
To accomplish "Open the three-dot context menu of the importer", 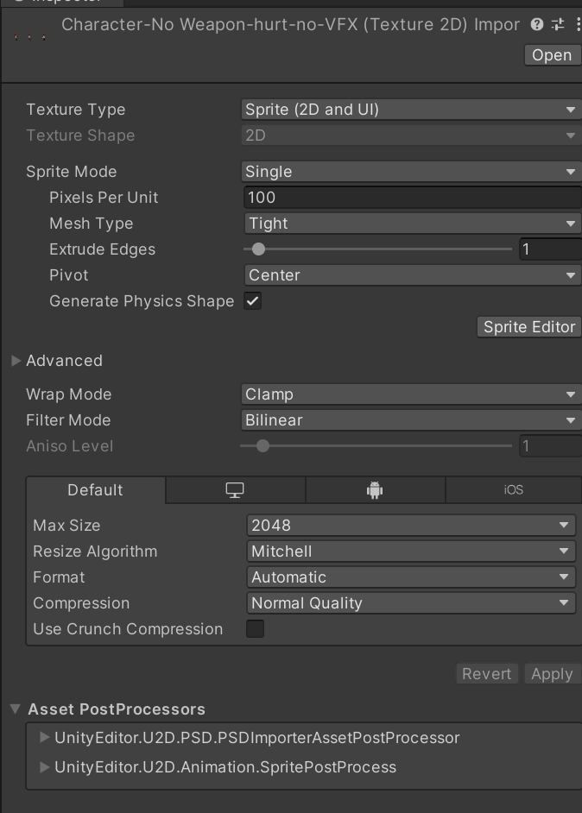I will tap(577, 25).
